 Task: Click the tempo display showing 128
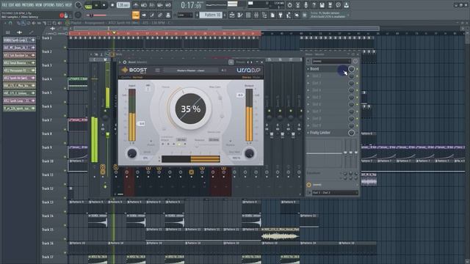tap(123, 5)
